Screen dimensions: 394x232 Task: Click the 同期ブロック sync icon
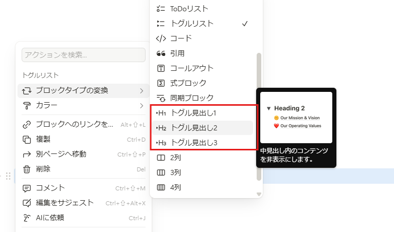coord(160,98)
